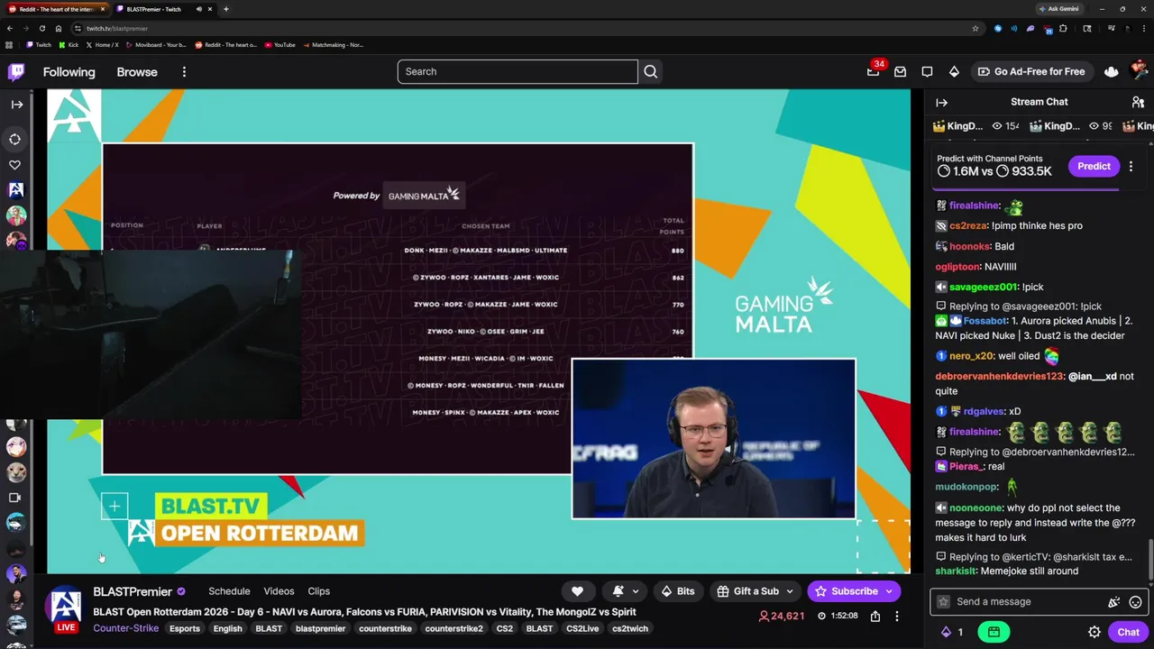
Task: Open chat settings gear
Action: click(1094, 632)
